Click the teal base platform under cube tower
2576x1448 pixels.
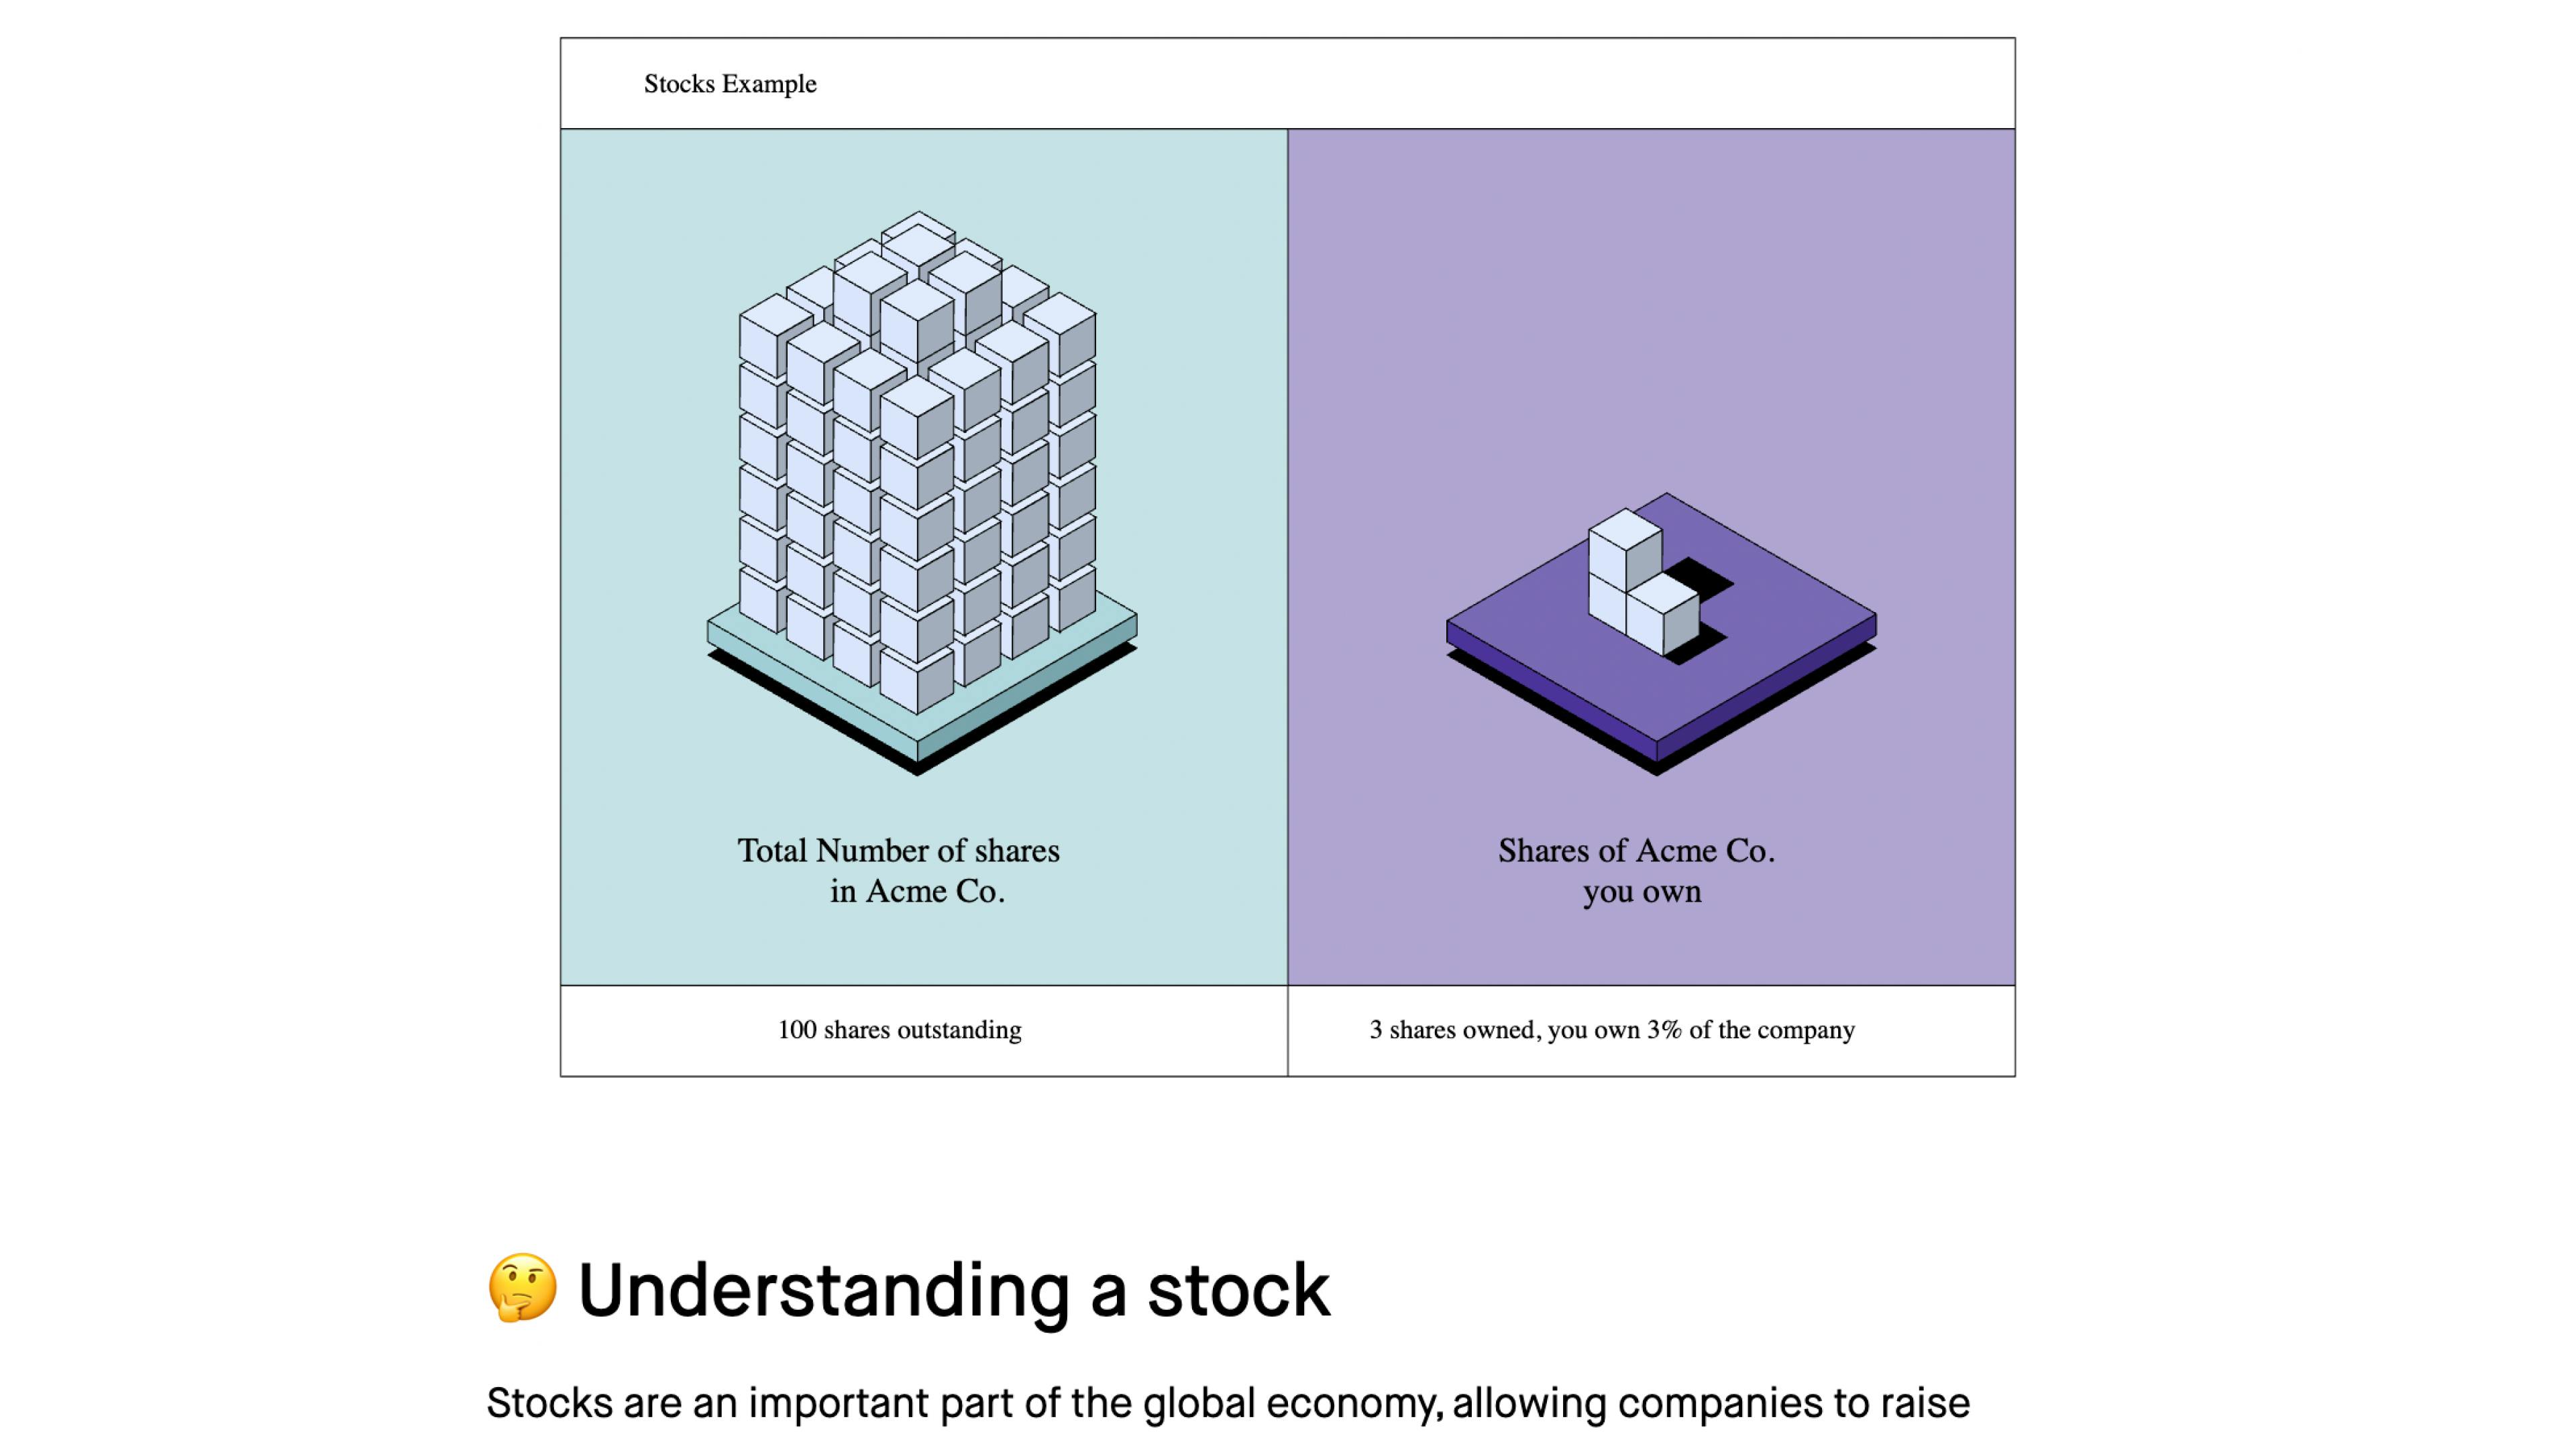(x=921, y=690)
